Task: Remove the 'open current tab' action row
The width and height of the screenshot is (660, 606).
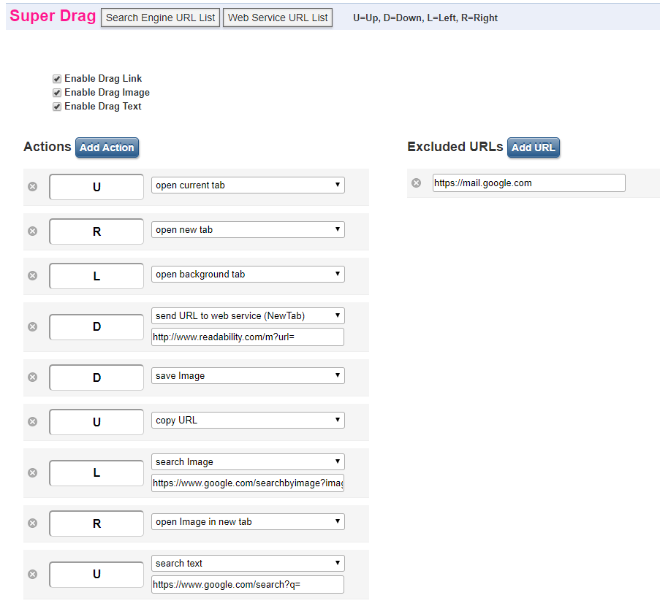Action: [x=32, y=187]
